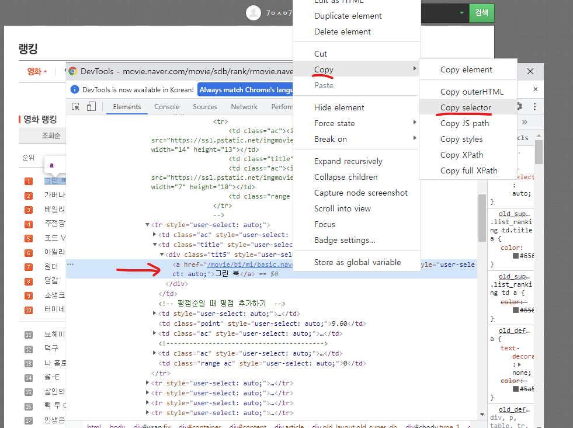
Task: Choose Copy full XPath option
Action: [467, 170]
